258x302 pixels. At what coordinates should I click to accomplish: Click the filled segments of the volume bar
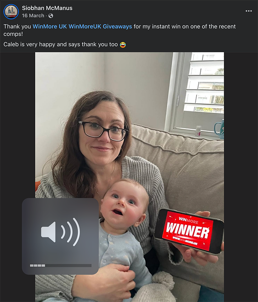click(37, 266)
